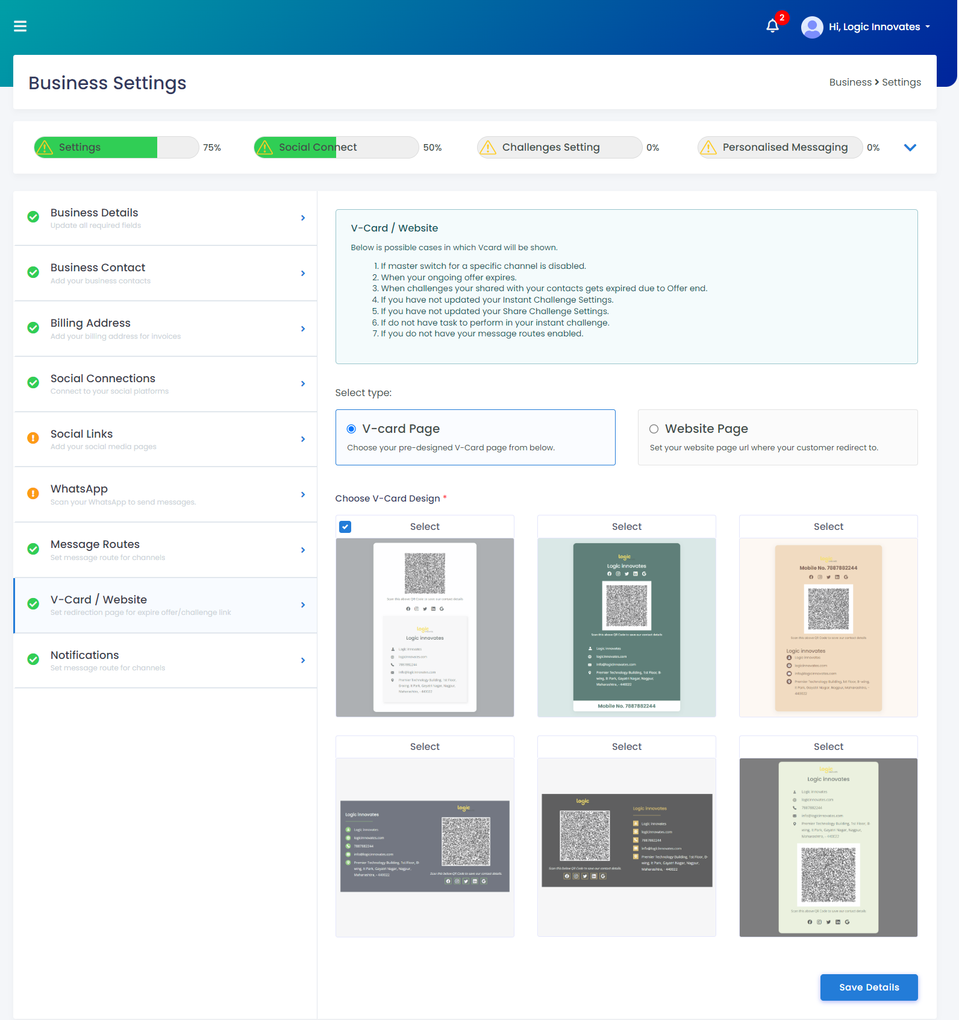This screenshot has height=1020, width=959.
Task: Click the Save Details button
Action: pyautogui.click(x=869, y=987)
